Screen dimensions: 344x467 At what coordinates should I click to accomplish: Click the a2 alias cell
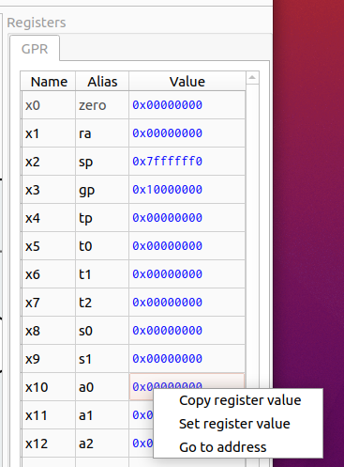[x=102, y=444]
